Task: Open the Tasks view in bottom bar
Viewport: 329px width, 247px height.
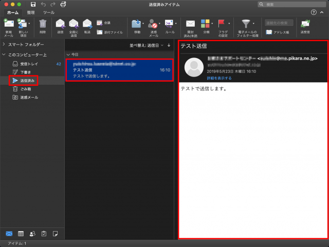Action: point(44,234)
